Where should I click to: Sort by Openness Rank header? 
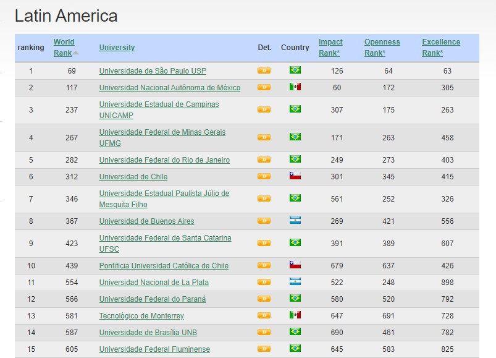click(x=382, y=48)
